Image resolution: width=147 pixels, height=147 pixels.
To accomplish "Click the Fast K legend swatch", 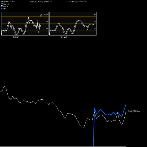I will [2, 6].
